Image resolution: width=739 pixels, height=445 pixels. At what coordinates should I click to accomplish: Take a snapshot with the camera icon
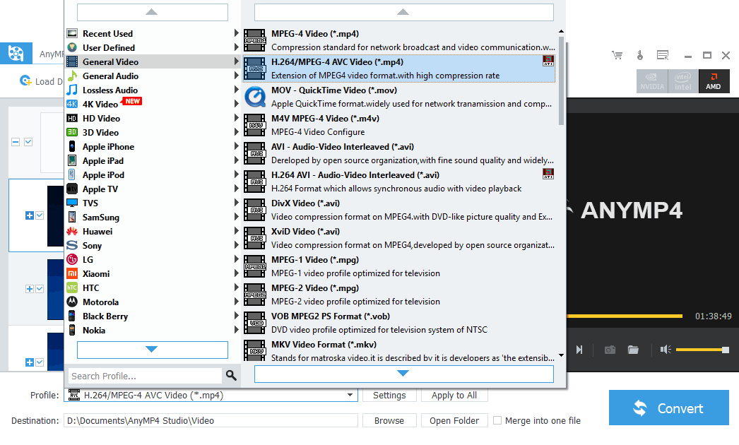(x=609, y=349)
